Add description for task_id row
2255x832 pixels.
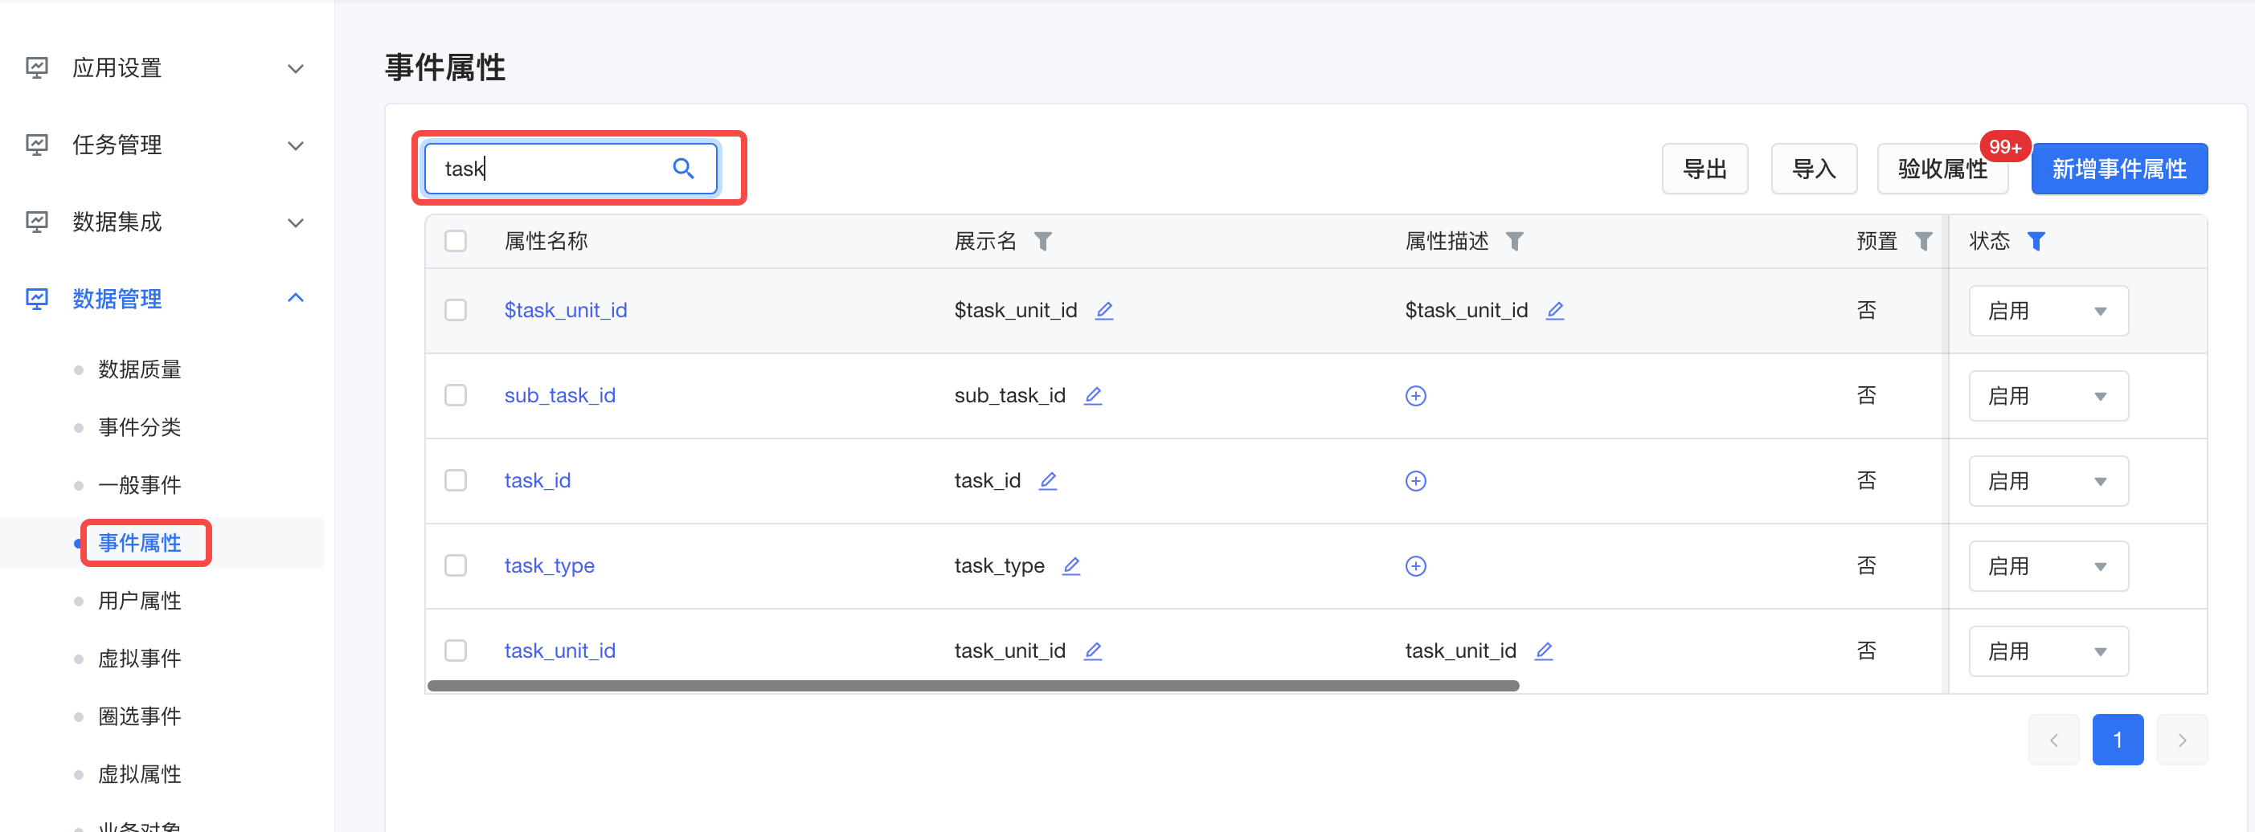[x=1415, y=481]
